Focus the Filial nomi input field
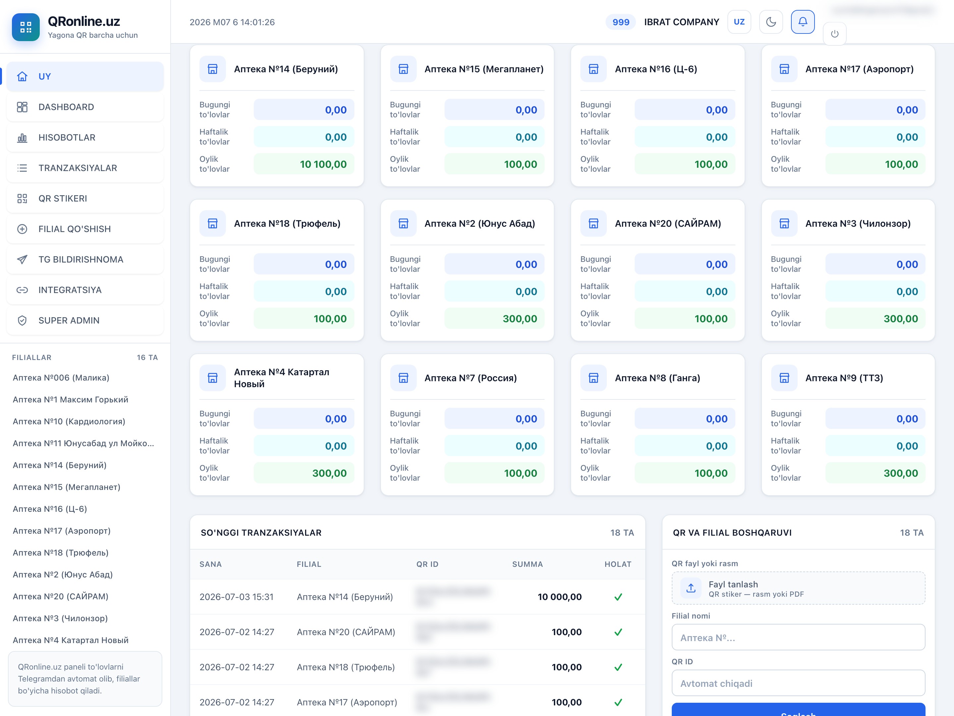 (x=798, y=637)
